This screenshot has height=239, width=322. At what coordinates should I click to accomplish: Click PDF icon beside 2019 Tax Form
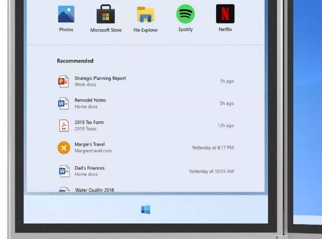[x=64, y=126]
